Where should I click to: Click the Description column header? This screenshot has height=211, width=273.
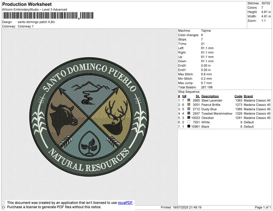tap(210, 96)
